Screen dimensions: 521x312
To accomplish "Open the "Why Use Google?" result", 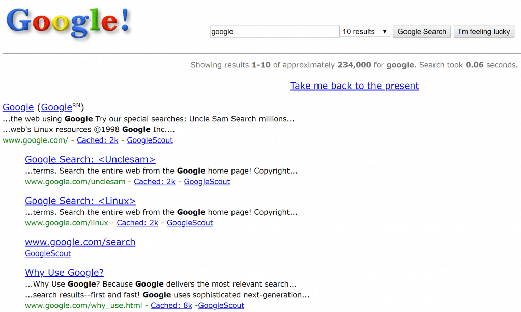I will tap(64, 273).
